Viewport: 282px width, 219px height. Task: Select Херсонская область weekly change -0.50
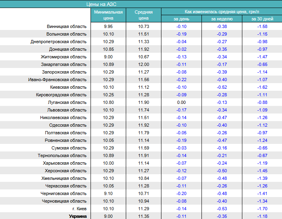point(222,171)
